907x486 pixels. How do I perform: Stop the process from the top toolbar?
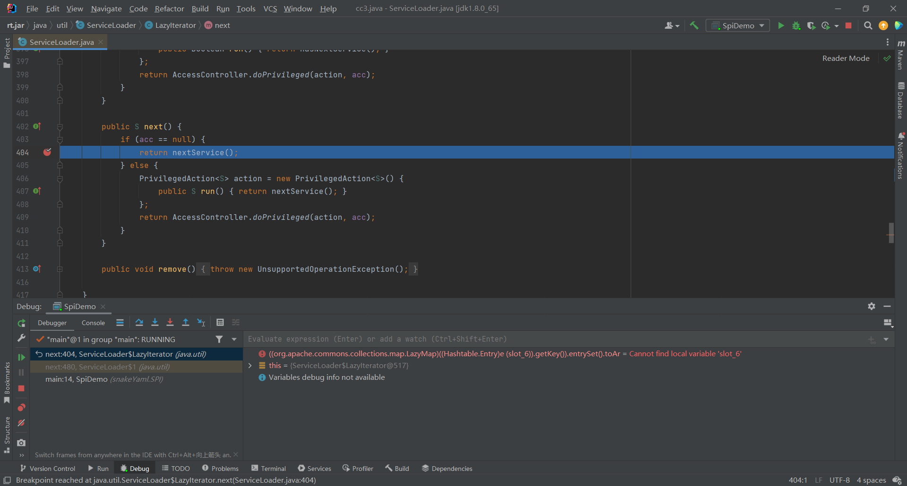[848, 25]
